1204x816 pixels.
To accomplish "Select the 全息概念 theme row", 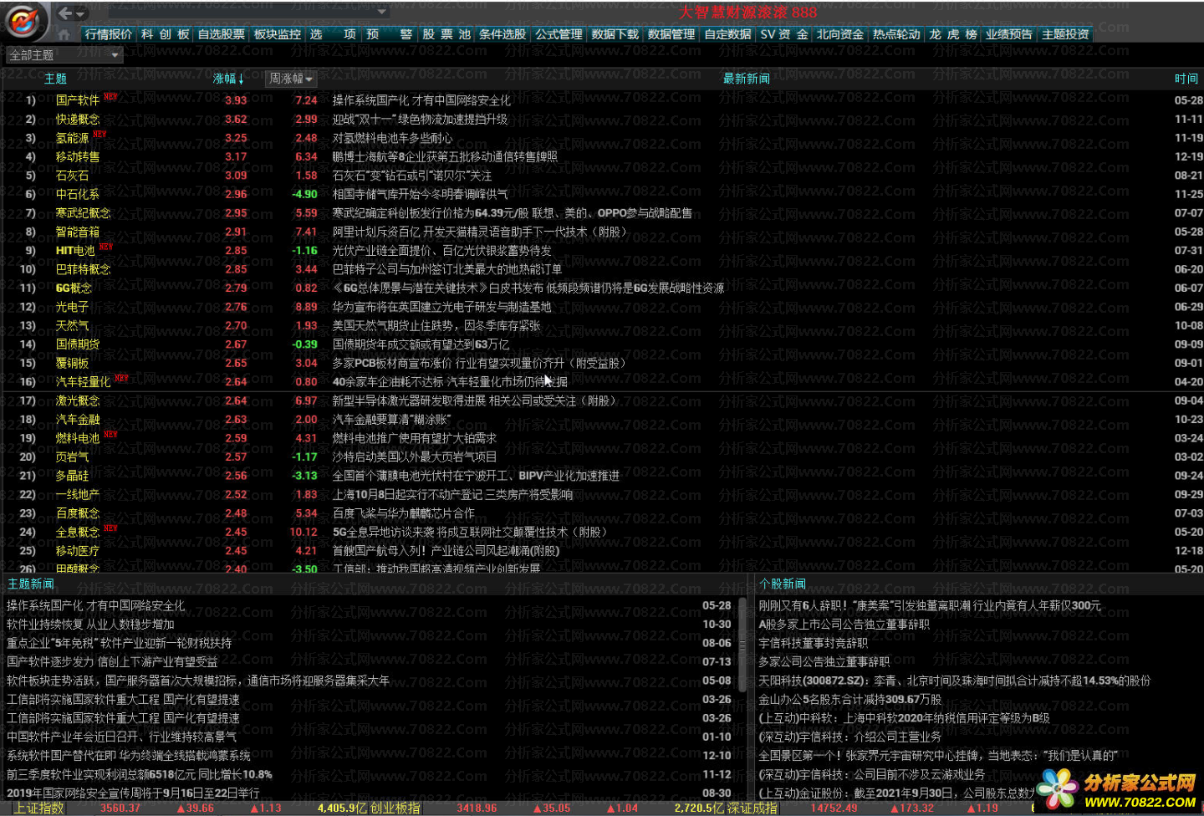I will point(602,532).
